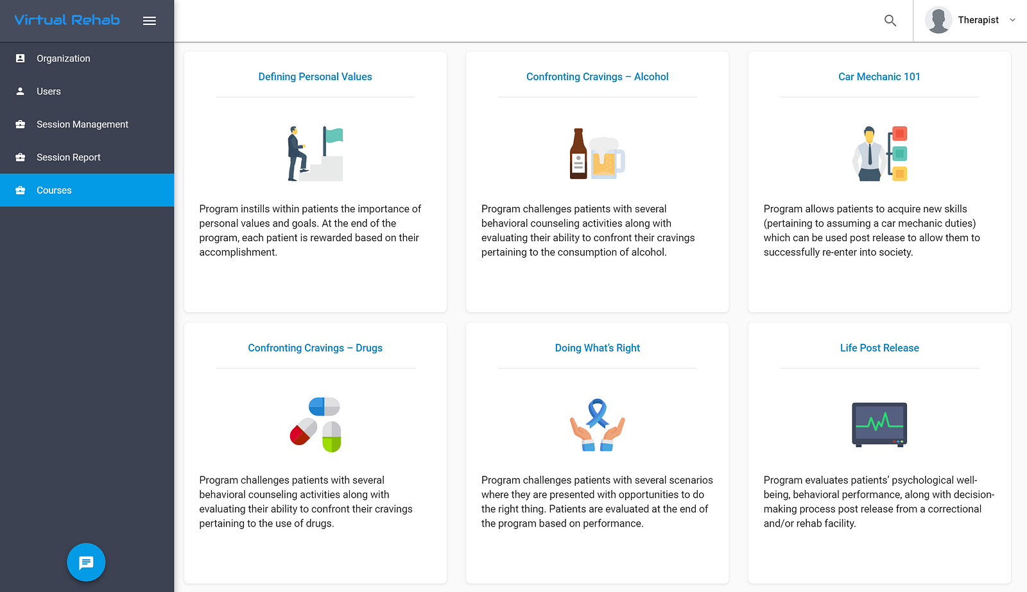Screen dimensions: 1027x592
Task: Open the search magnifier icon
Action: 890,21
